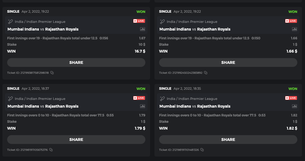Share the bet that won 1.66 $
The height and width of the screenshot is (161, 305).
(x=228, y=62)
